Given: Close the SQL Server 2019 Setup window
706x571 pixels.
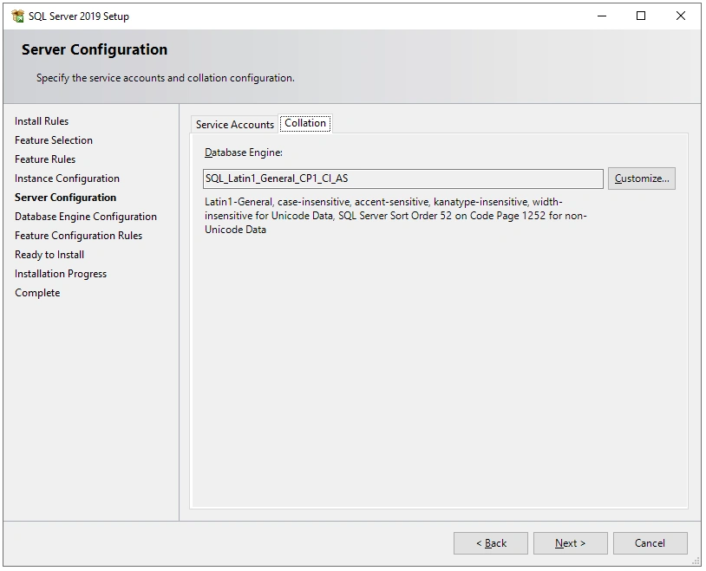Looking at the screenshot, I should pos(681,16).
